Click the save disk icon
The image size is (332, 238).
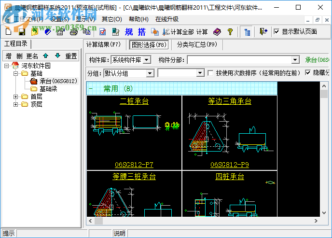point(21,32)
